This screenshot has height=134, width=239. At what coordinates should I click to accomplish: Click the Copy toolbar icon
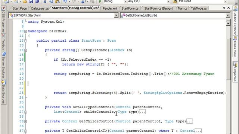[51, 1]
